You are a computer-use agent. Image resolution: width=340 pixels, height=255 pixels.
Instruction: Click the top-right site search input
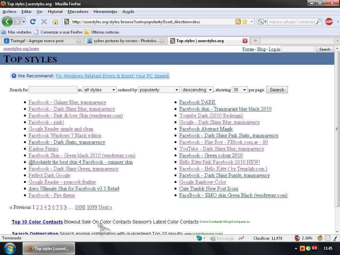298,49
